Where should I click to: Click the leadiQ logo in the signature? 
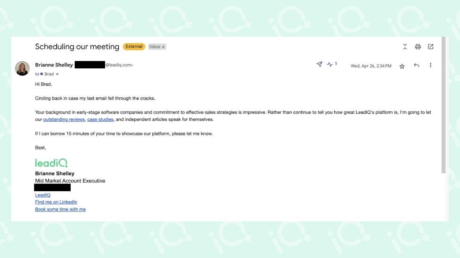click(51, 163)
